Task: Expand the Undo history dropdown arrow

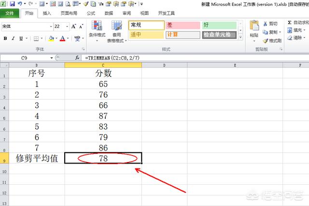Action: click(25, 3)
